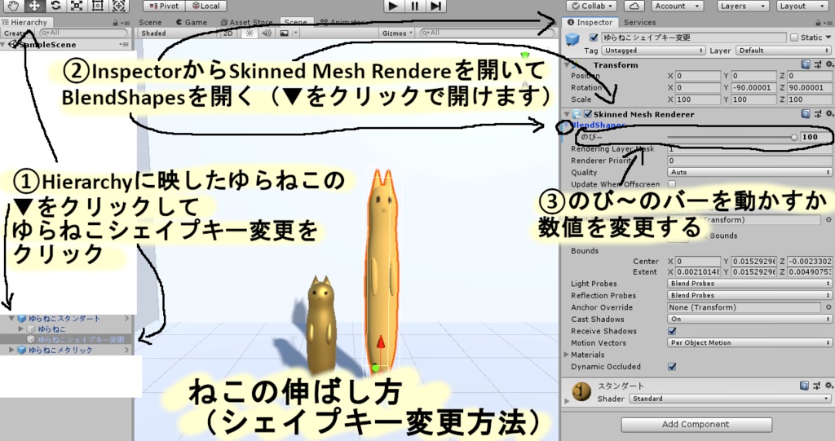Select the Rect tool

pos(98,6)
